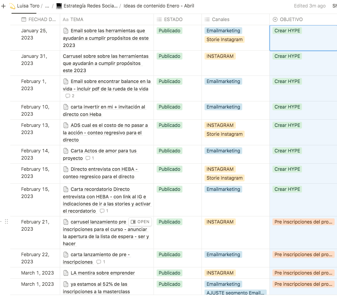Open the 2 comments on Email sobre encontrar balance
The width and height of the screenshot is (337, 296).
pos(70,96)
